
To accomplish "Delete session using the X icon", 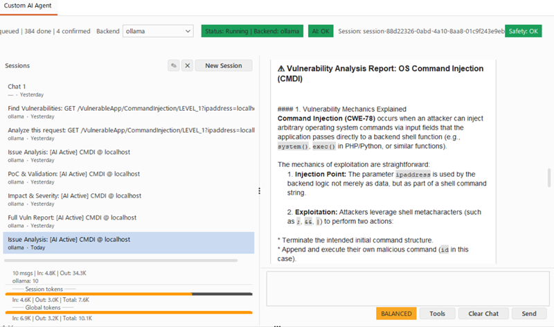I will click(x=187, y=65).
